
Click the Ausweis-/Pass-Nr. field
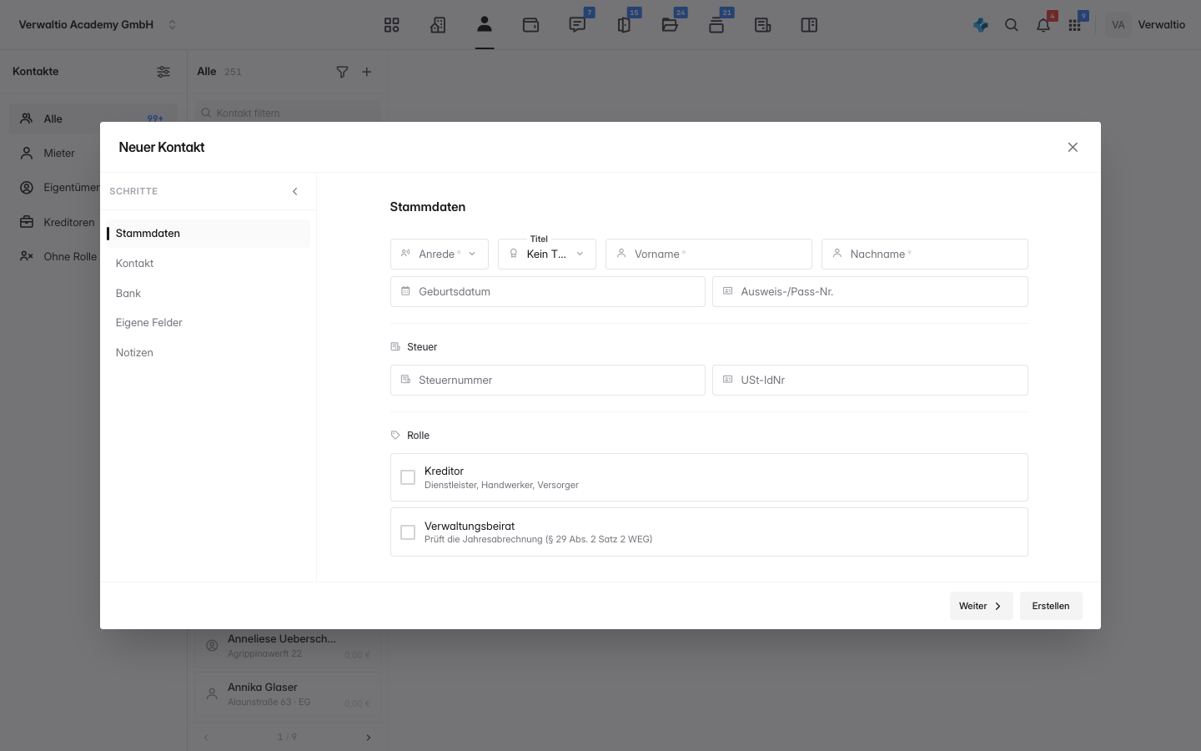[870, 291]
